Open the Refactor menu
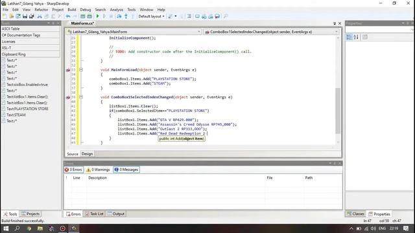Viewport: 415px width, 233px height. click(41, 10)
